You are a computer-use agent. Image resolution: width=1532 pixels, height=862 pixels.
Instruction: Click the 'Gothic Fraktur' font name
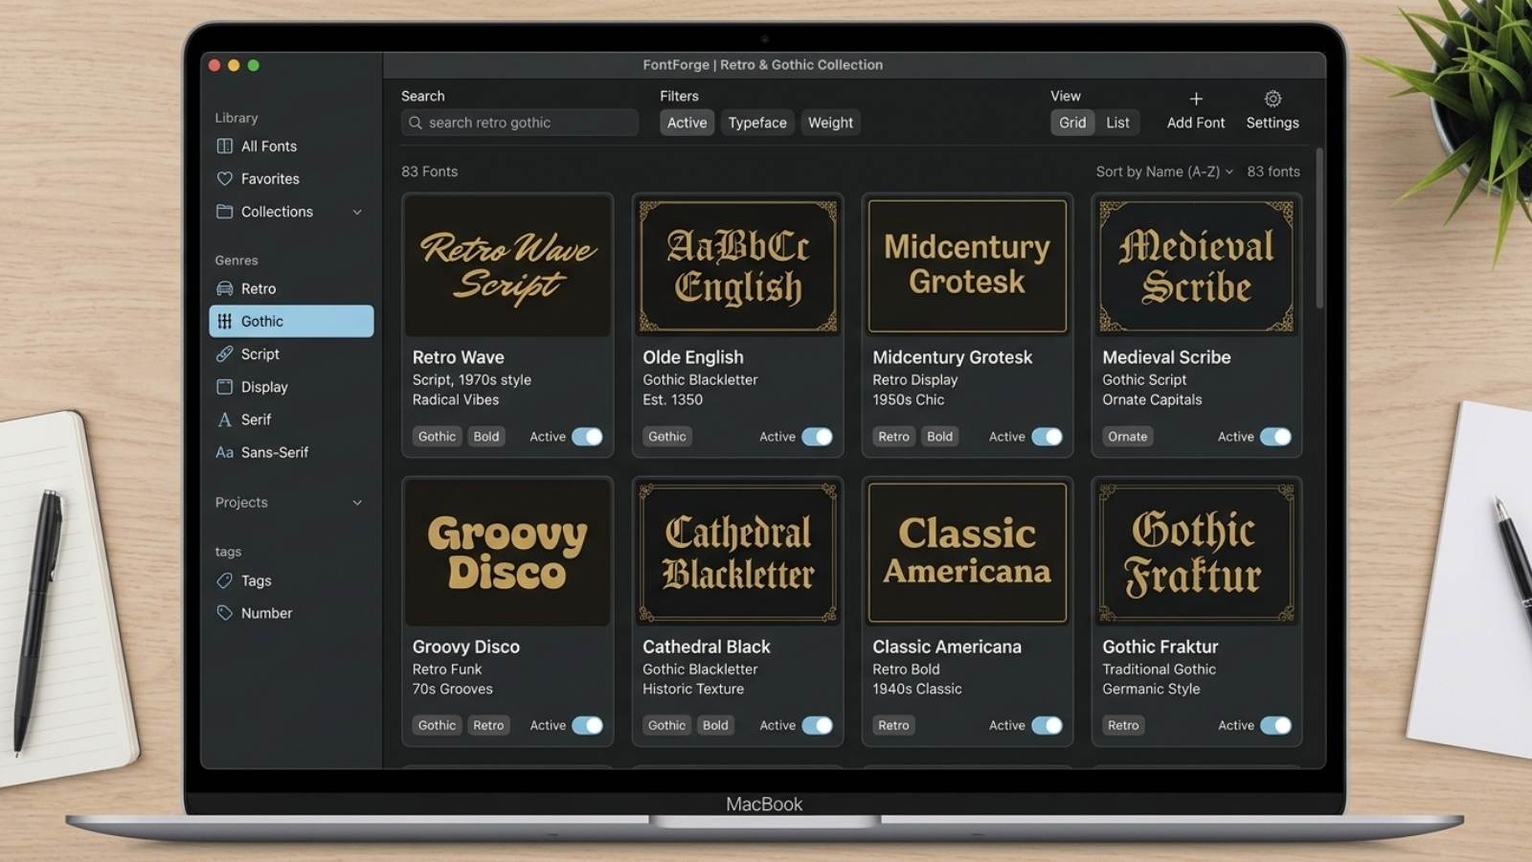1160,646
